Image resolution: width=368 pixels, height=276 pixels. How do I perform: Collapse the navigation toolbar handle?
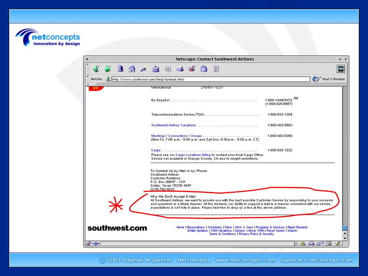87,69
